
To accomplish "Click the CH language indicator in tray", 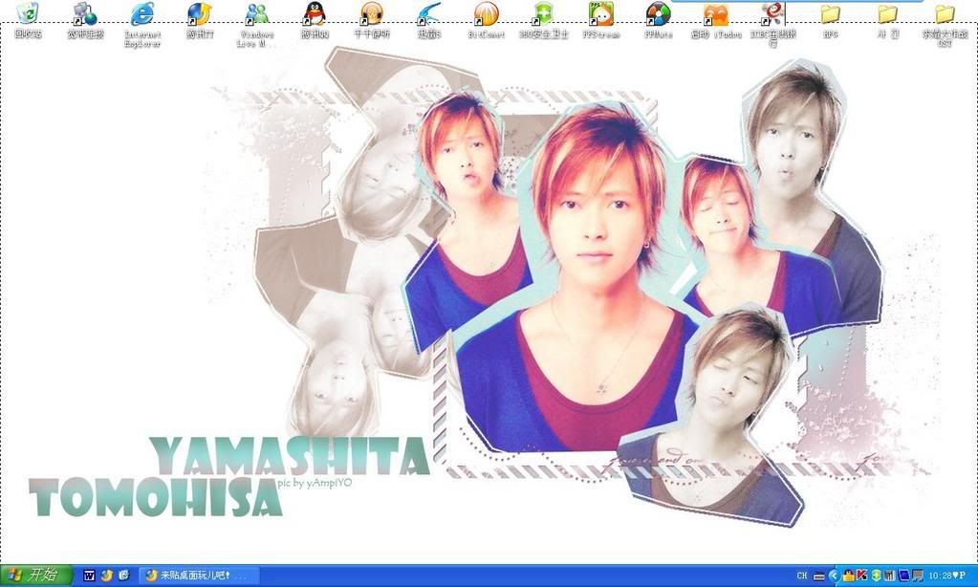I will [x=801, y=576].
